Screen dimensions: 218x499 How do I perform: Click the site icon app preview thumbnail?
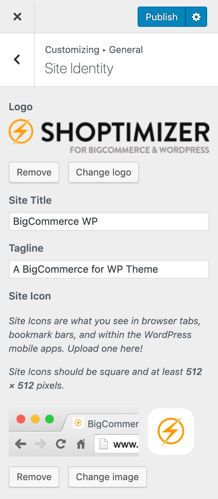(x=171, y=432)
